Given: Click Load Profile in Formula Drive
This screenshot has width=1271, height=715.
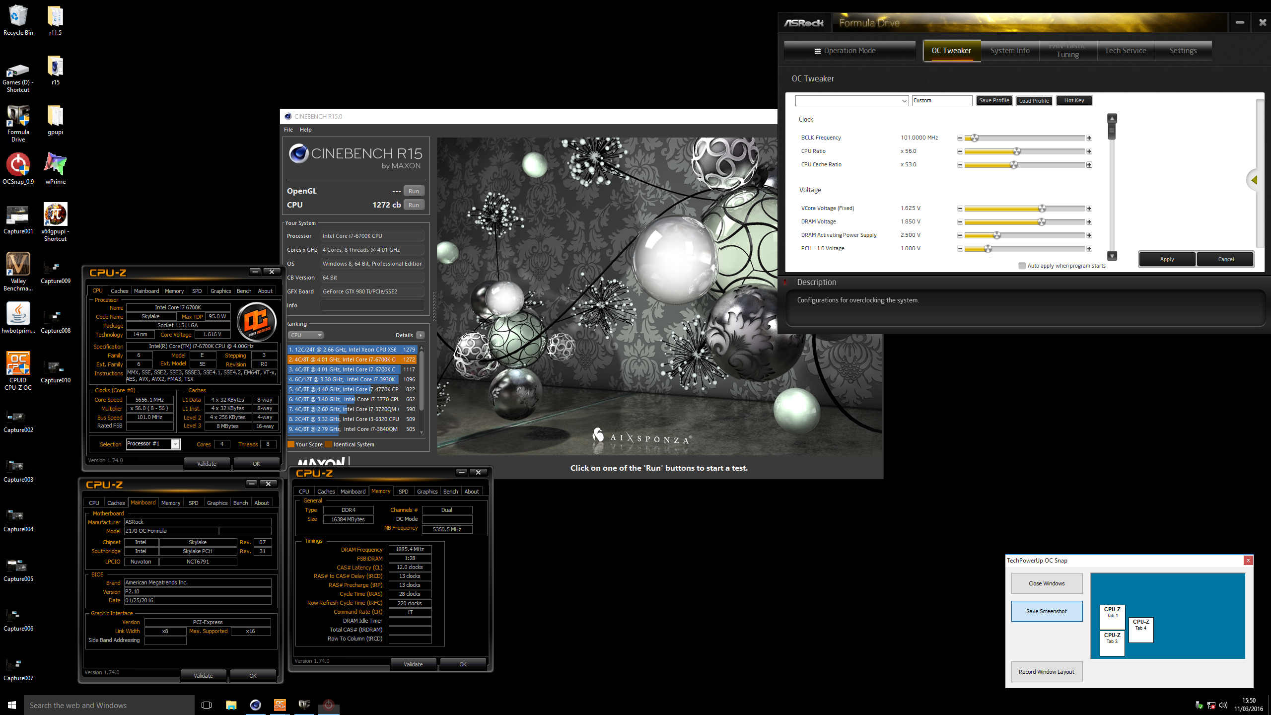Looking at the screenshot, I should tap(1034, 100).
